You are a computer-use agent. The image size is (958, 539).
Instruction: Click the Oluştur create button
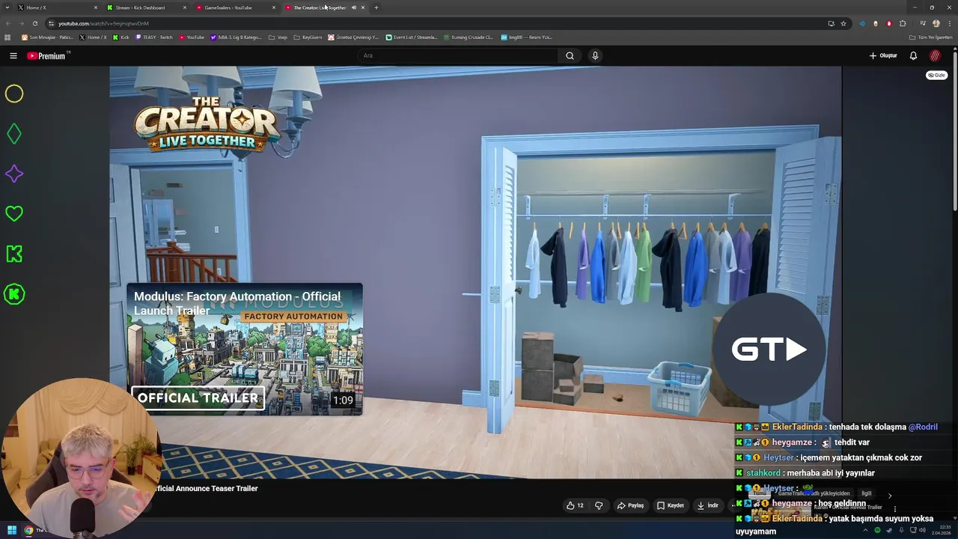click(x=883, y=55)
